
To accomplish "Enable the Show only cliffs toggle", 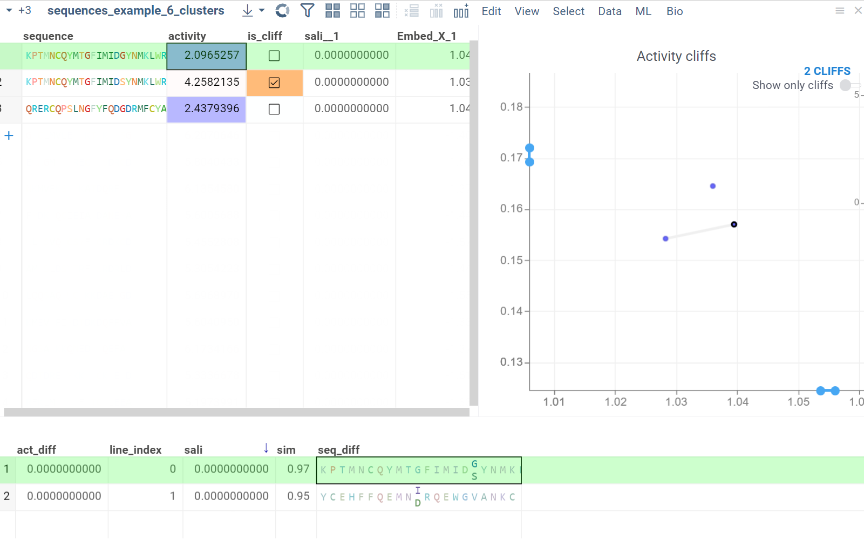I will 846,85.
